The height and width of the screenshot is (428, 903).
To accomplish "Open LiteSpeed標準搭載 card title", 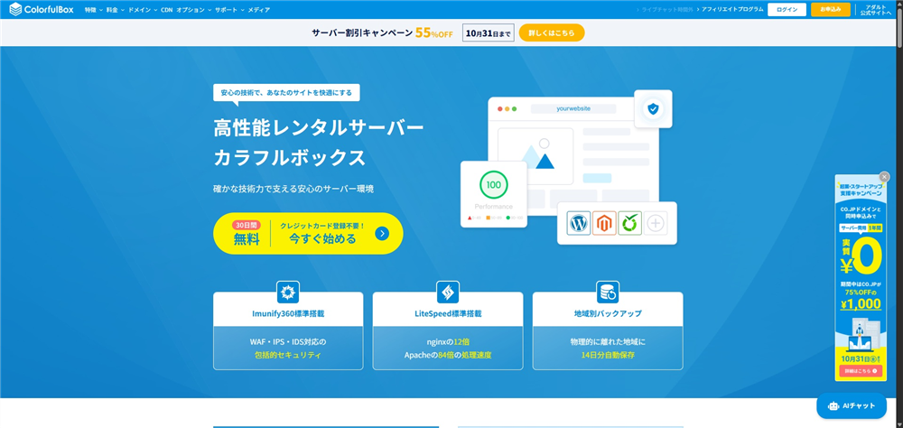I will pos(448,314).
